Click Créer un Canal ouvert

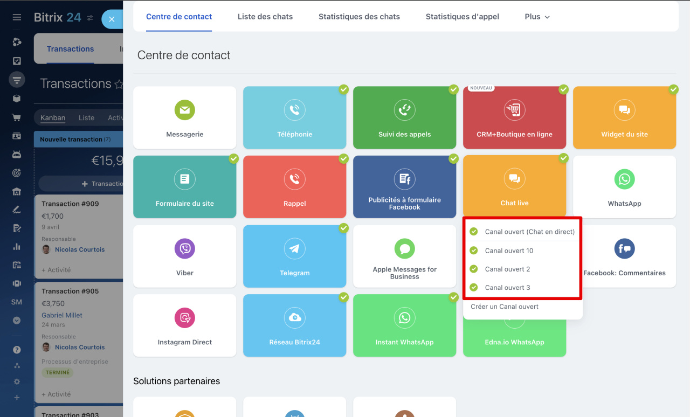point(505,307)
